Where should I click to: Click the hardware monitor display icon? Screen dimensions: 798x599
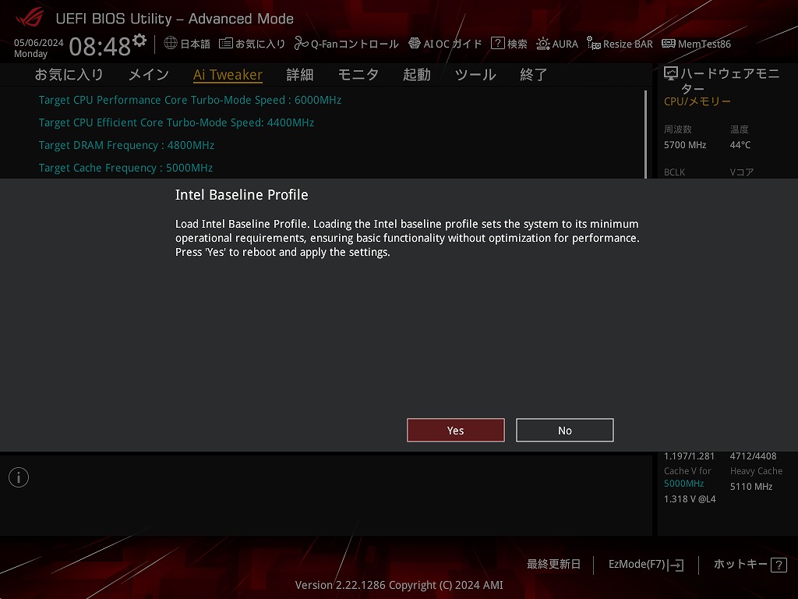click(671, 74)
